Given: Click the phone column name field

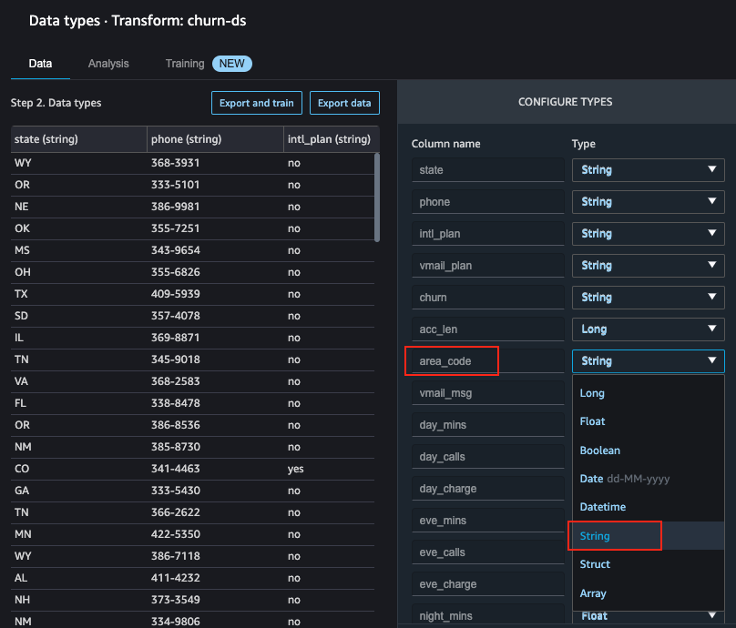Looking at the screenshot, I should (487, 202).
